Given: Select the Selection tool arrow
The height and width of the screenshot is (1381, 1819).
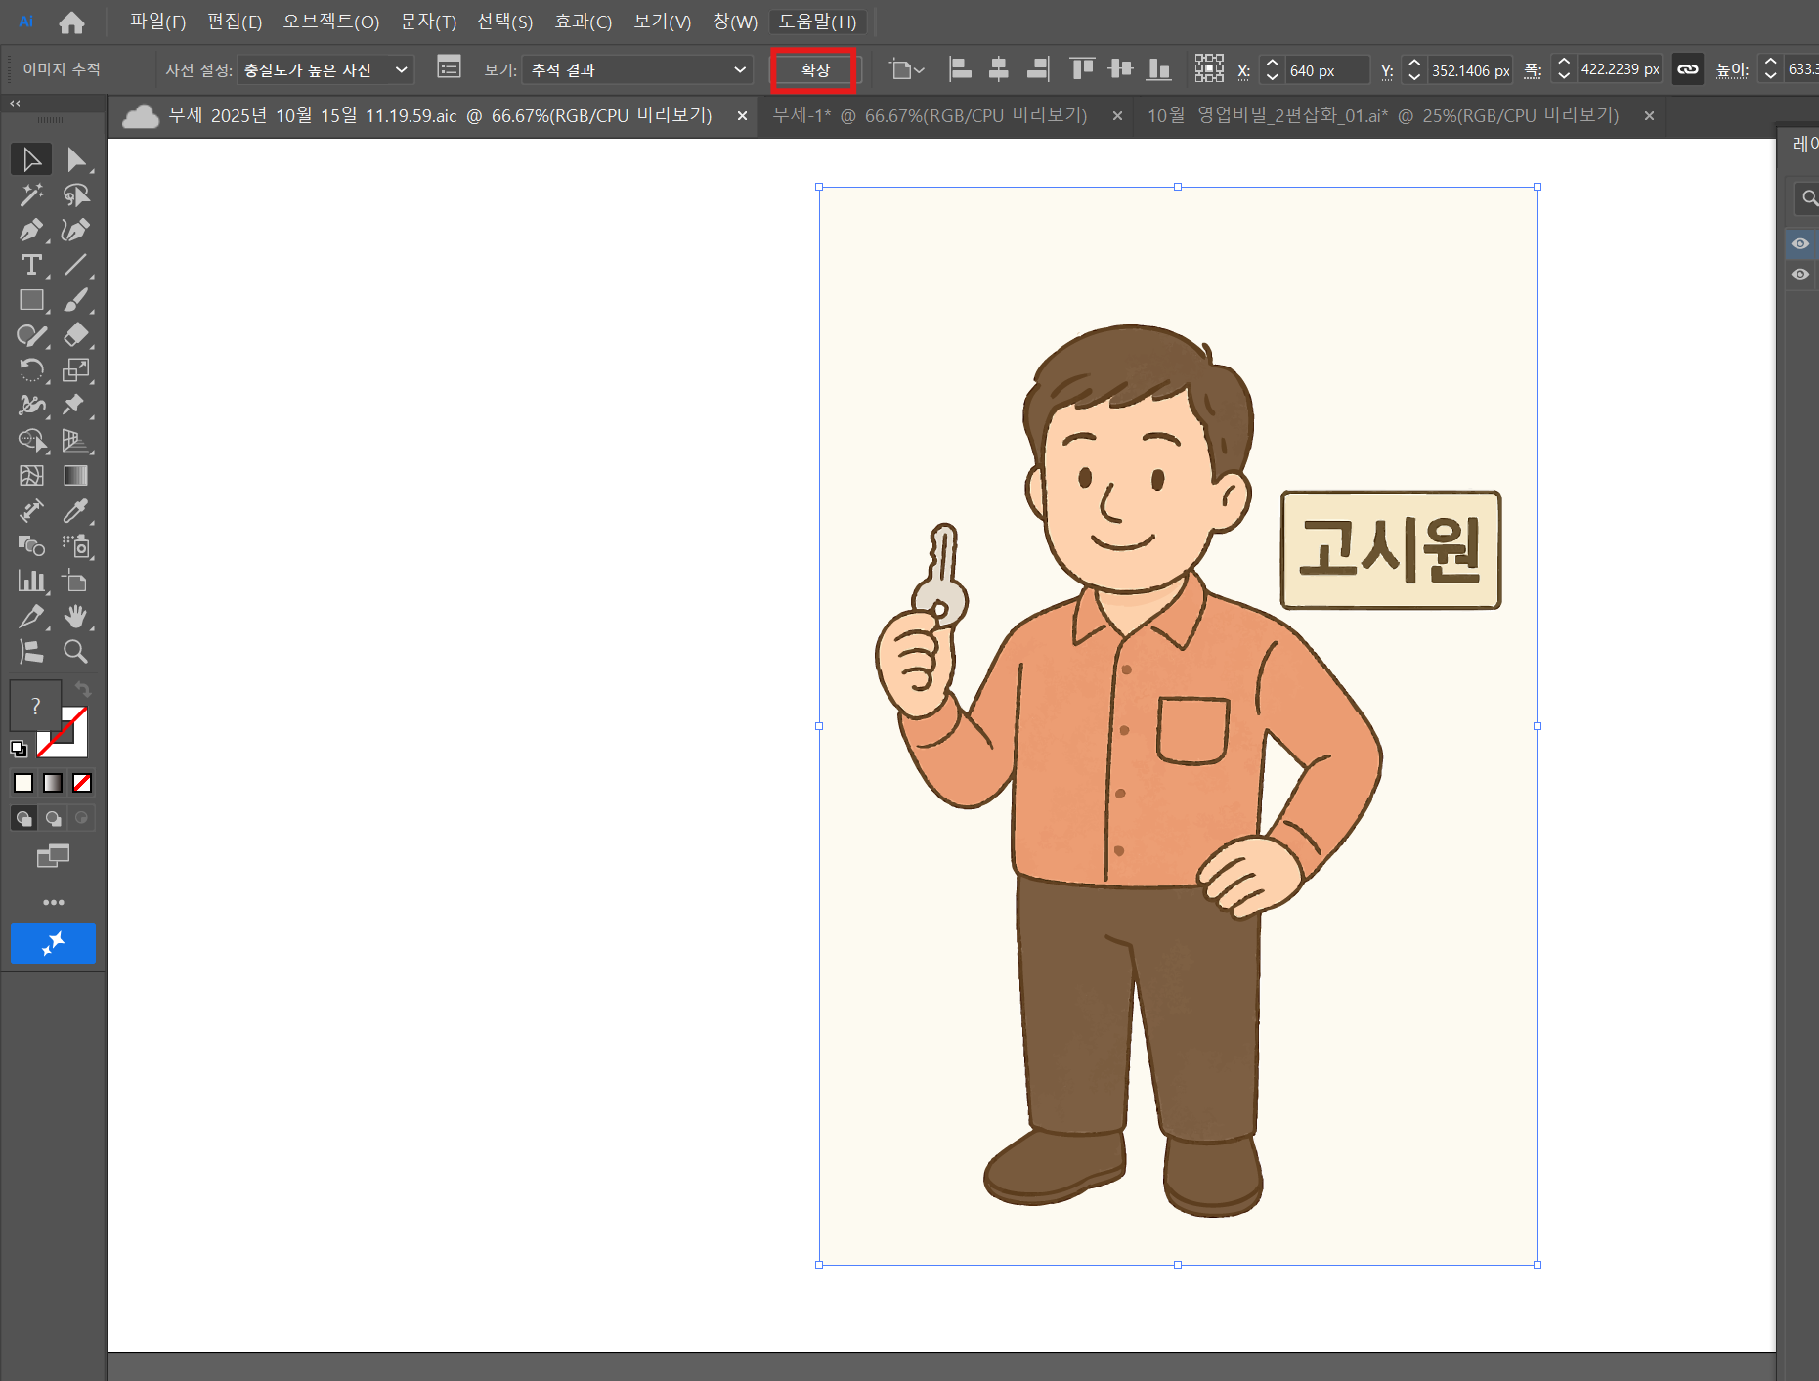Looking at the screenshot, I should click(x=31, y=159).
